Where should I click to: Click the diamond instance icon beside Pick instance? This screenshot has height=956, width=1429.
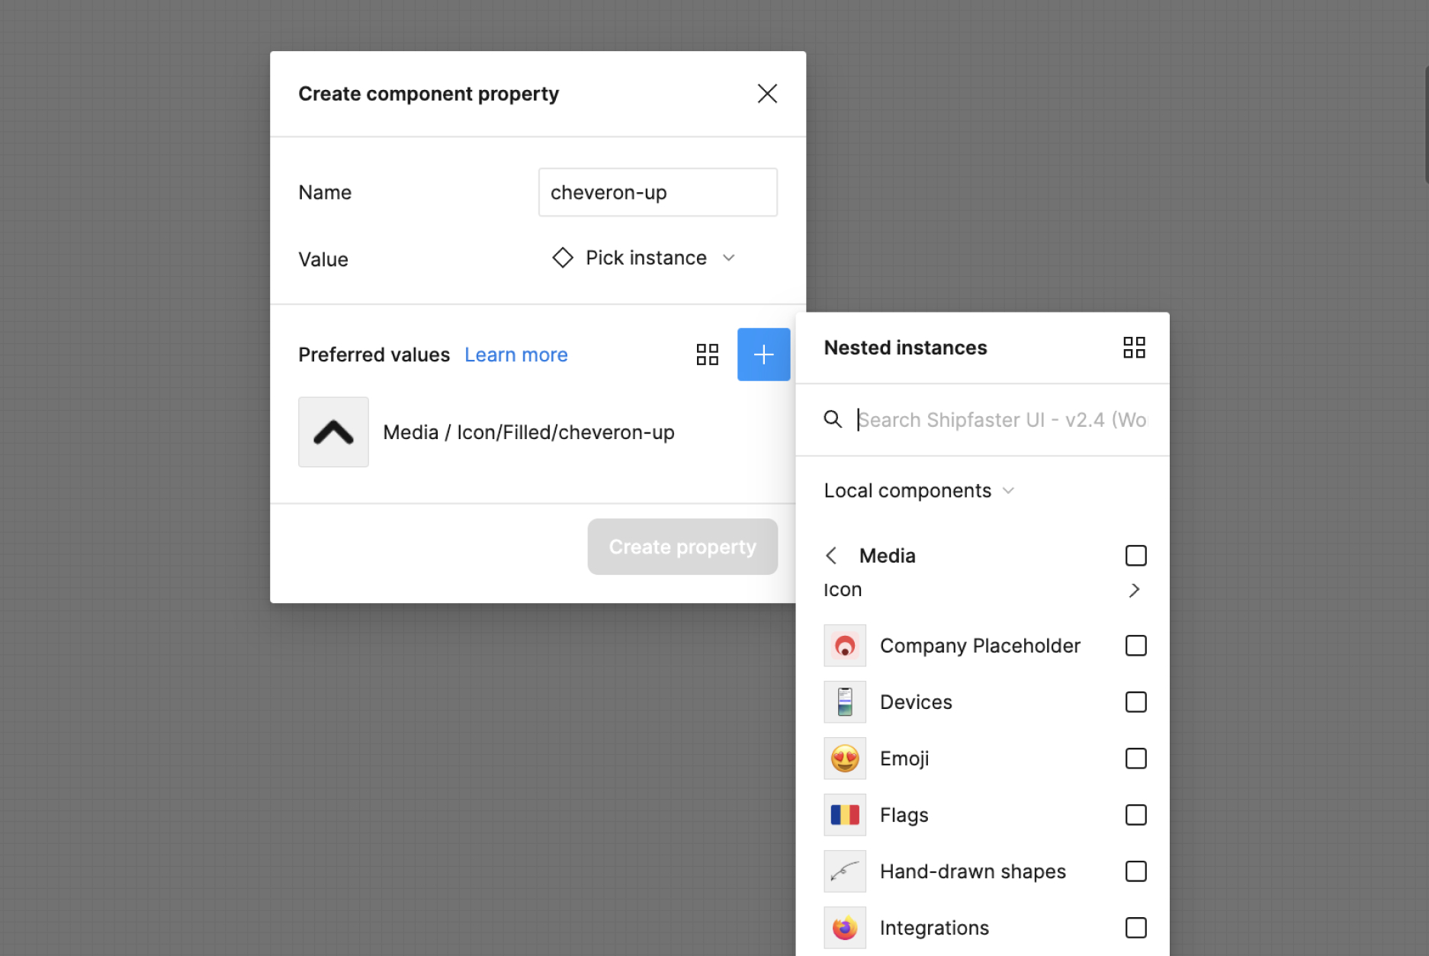tap(563, 258)
